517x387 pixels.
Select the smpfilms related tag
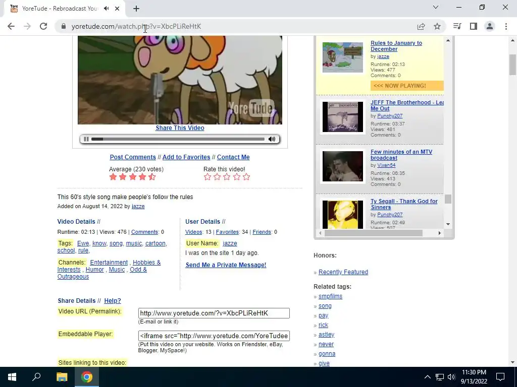tap(330, 296)
